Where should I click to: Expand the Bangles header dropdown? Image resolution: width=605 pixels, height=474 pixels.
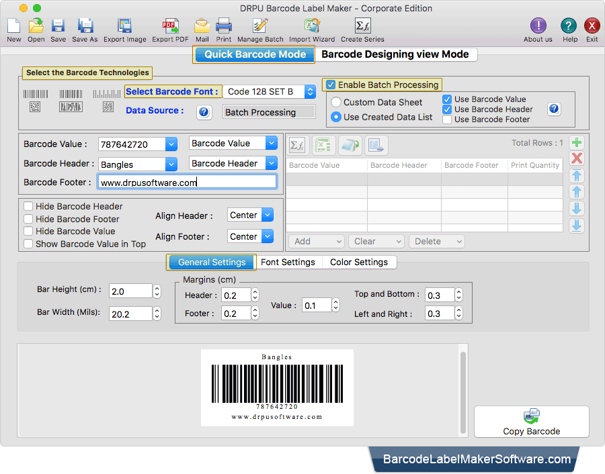pos(171,164)
